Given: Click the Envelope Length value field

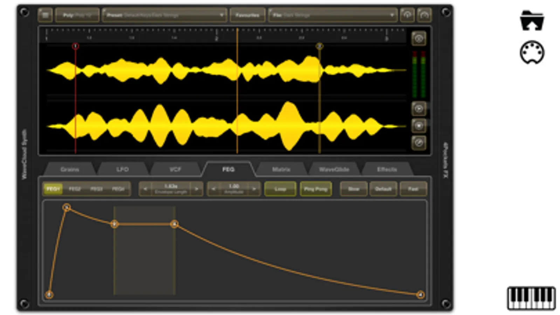Looking at the screenshot, I should [x=171, y=189].
